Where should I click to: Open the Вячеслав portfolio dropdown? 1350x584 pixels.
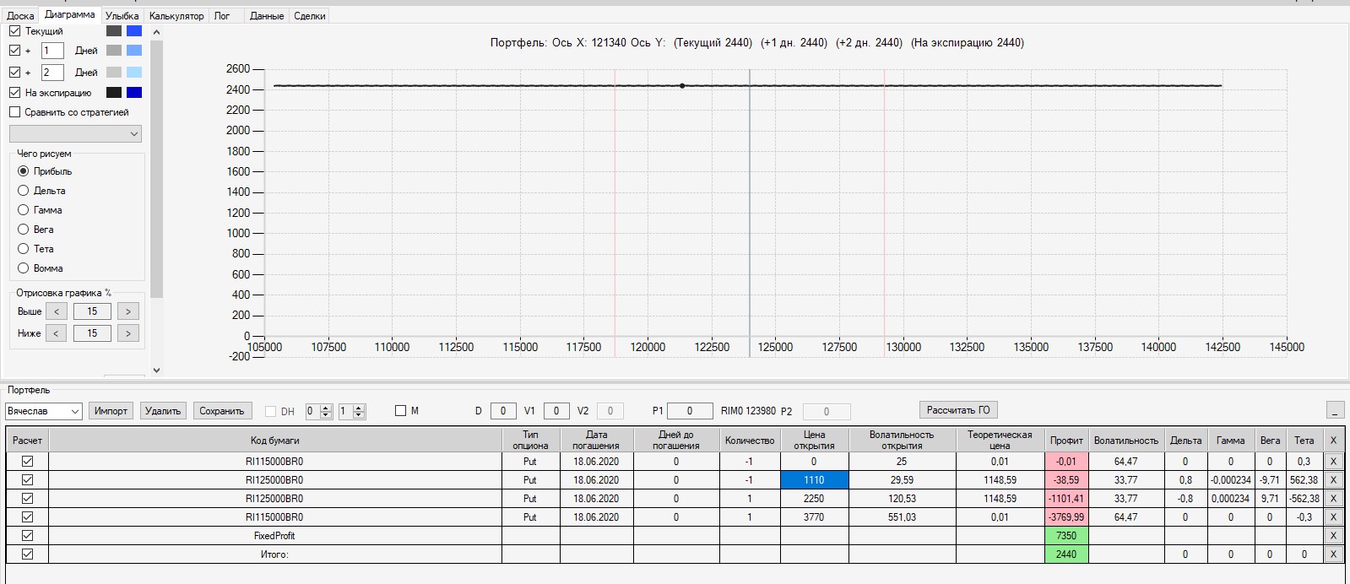(x=43, y=411)
